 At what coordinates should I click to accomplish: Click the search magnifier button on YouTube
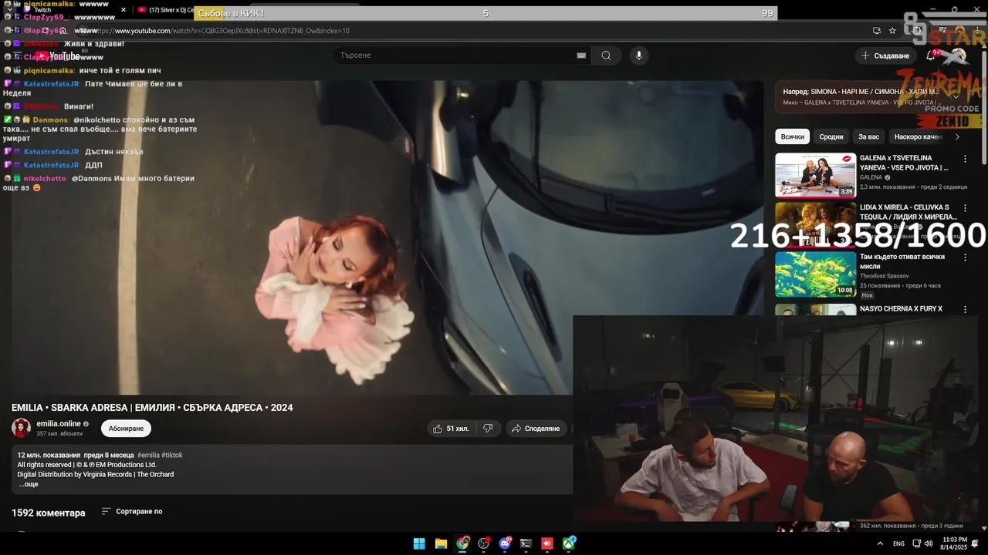[x=606, y=55]
